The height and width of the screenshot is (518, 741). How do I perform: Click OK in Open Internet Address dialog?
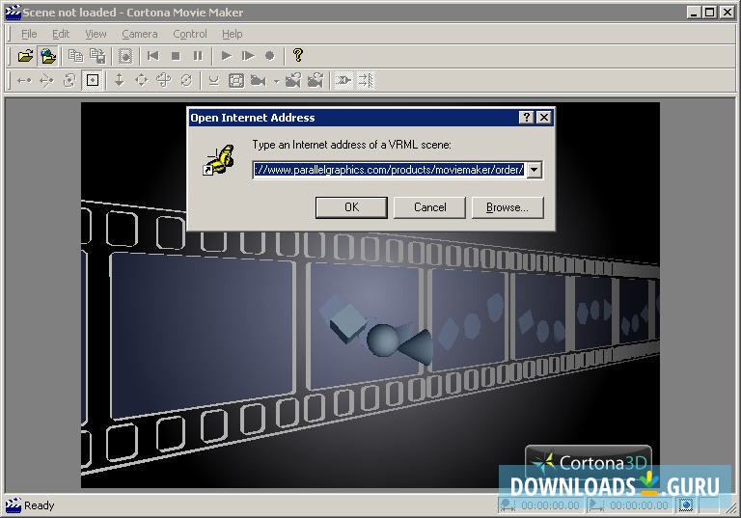[x=351, y=207]
